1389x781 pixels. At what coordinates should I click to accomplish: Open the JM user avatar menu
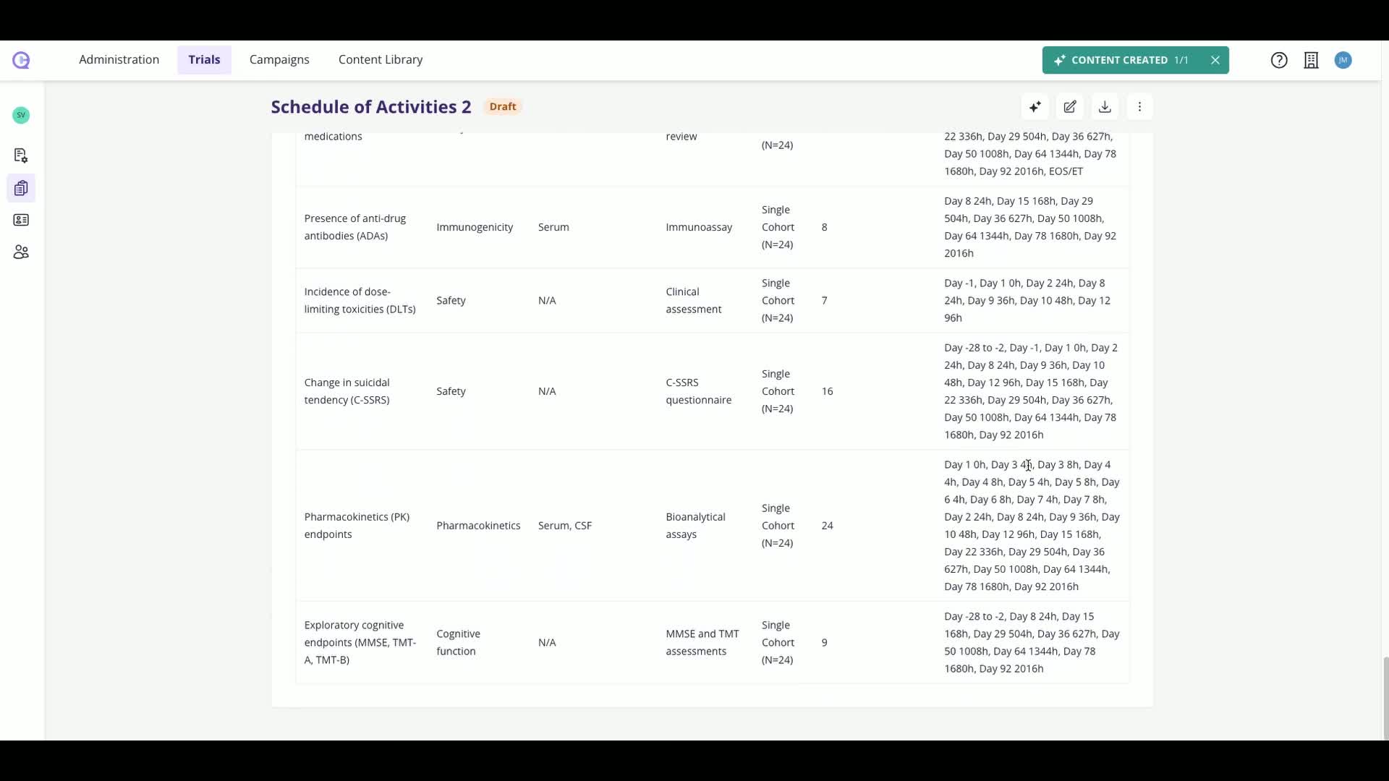click(x=1343, y=60)
